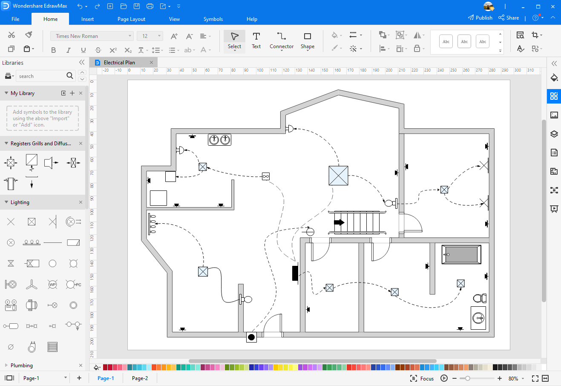Click the Redo arrow in title bar
561x386 pixels.
(x=97, y=6)
